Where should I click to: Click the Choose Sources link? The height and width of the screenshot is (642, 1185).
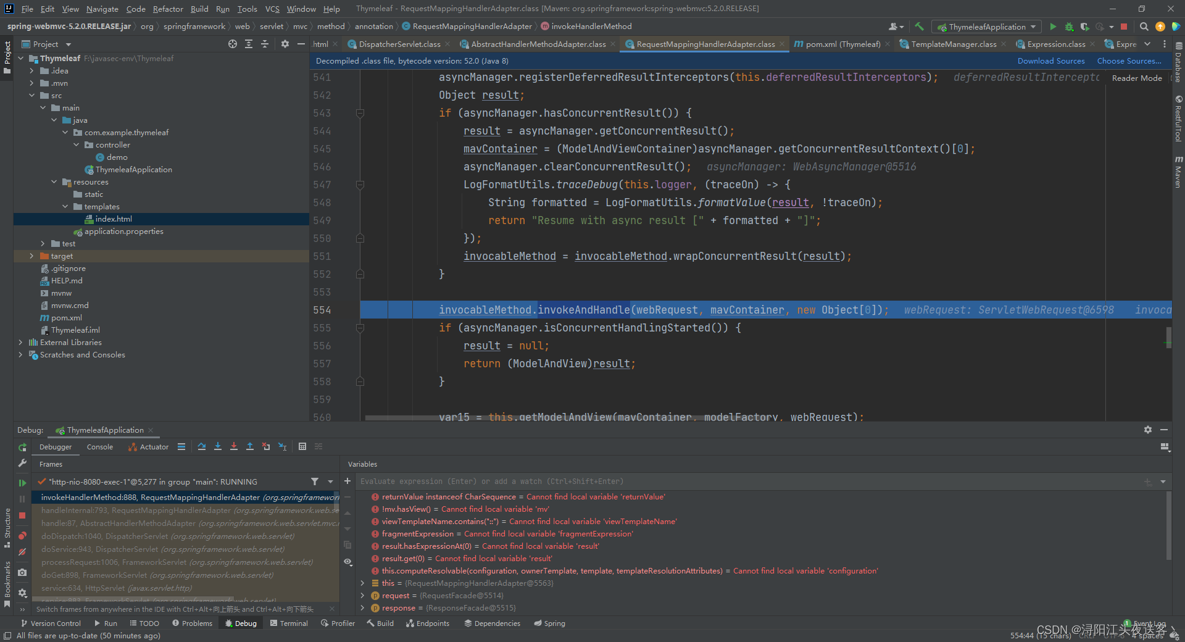(1128, 61)
